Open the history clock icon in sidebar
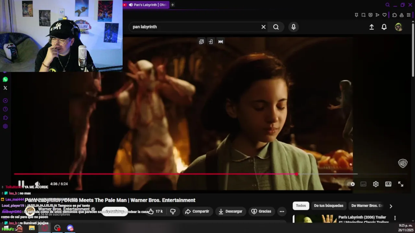The width and height of the screenshot is (415, 233). 5,109
